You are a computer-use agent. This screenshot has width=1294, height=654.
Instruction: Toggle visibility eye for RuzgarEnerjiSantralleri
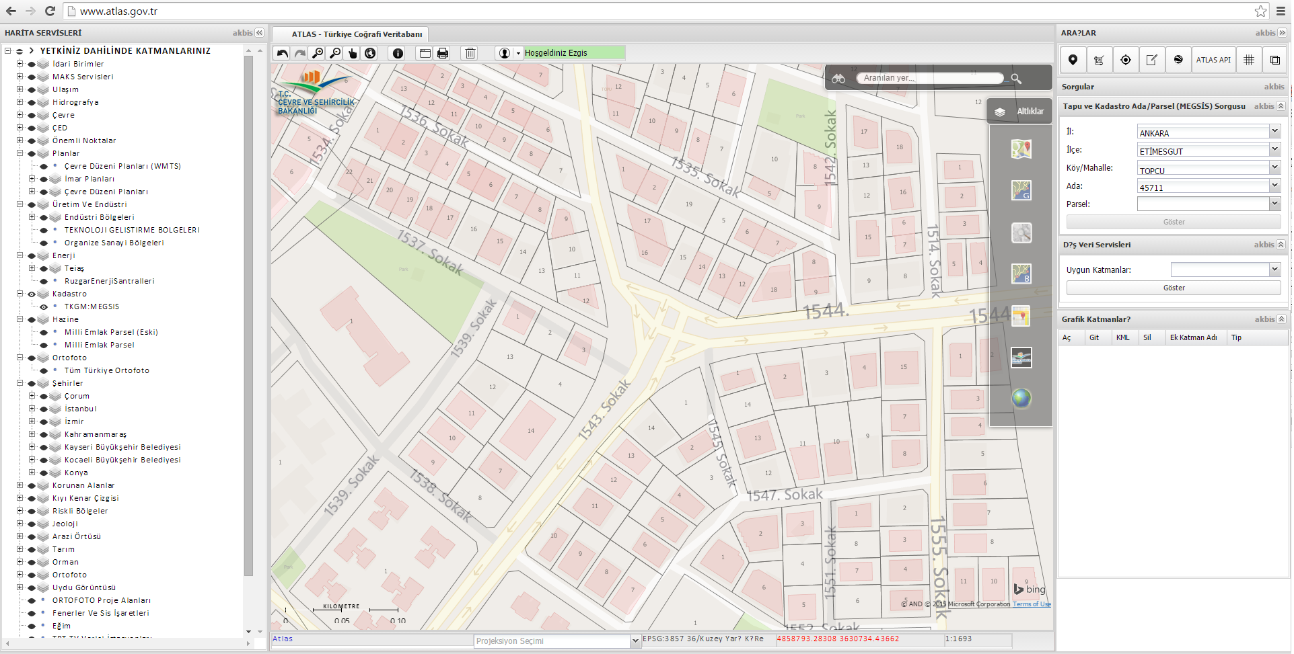(x=44, y=282)
